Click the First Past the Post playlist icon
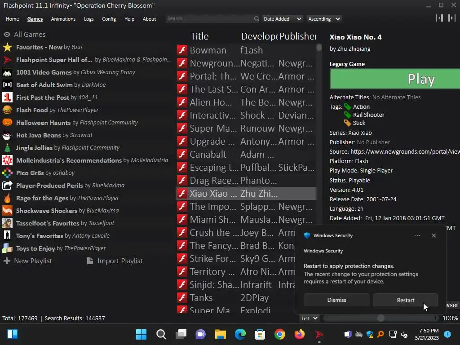The width and height of the screenshot is (460, 345). click(x=7, y=97)
